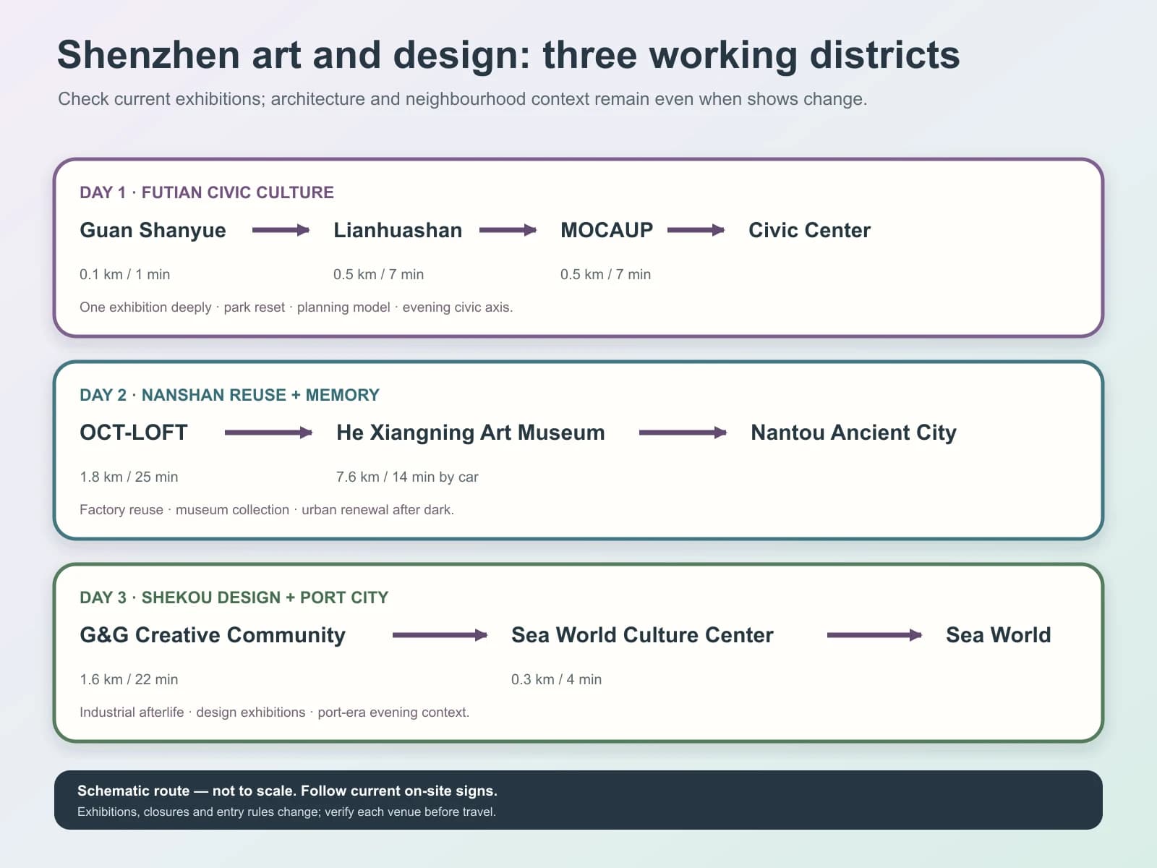This screenshot has width=1157, height=868.
Task: Click the 'Schematic route — not to scale' notice
Action: [287, 791]
